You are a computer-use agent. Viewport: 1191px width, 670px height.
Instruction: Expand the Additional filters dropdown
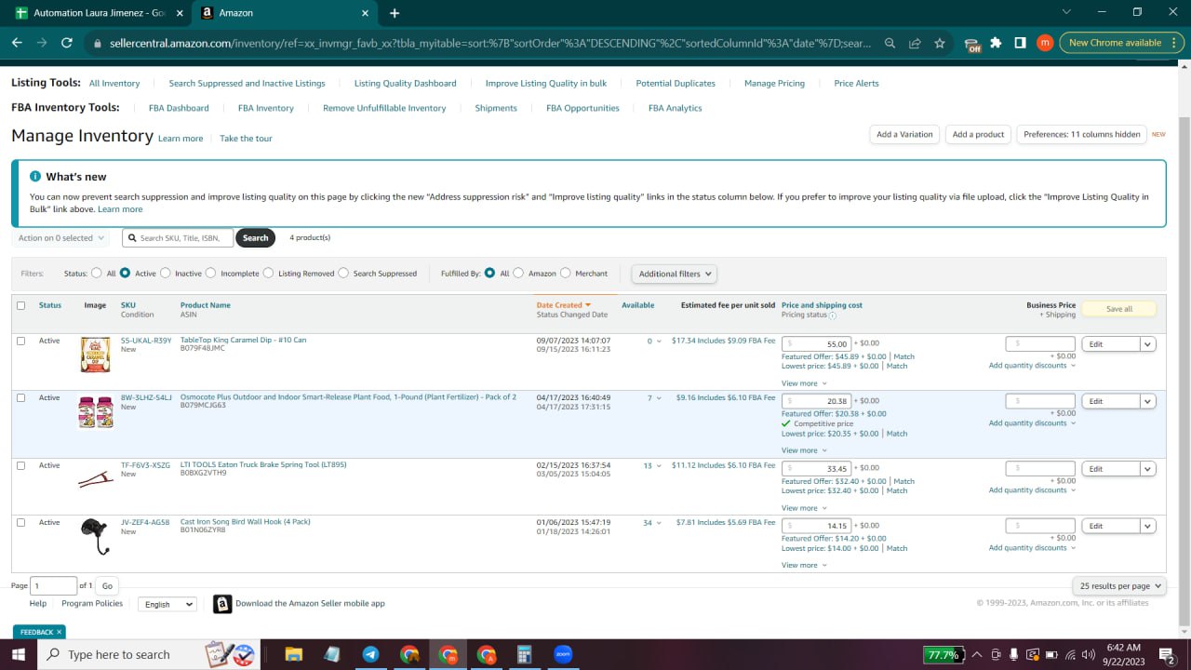676,274
